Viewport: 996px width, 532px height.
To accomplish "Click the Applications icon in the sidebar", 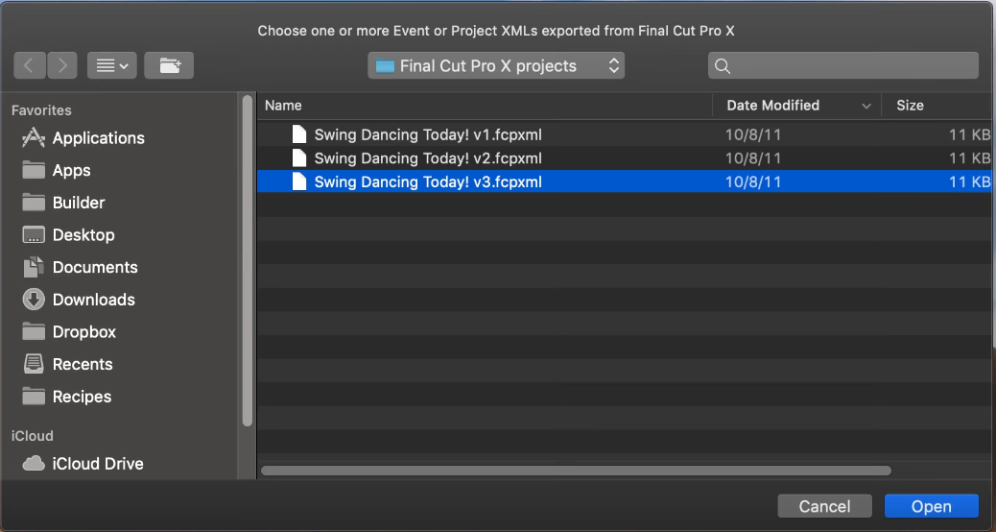I will coord(34,138).
